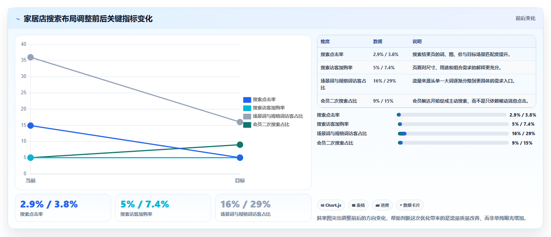The image size is (551, 237).
Task: Click the blue data point at 15
Action: [31, 125]
